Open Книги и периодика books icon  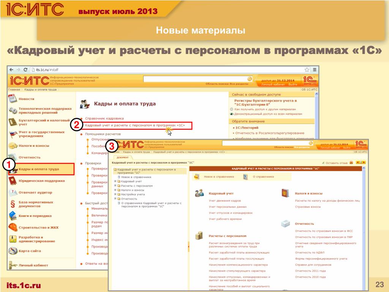(13, 216)
